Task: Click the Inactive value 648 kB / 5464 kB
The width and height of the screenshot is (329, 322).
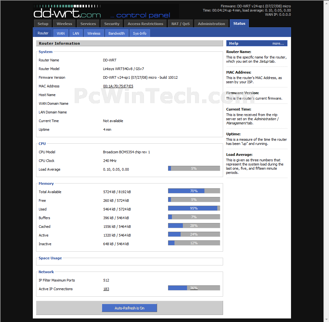Action: 116,244
